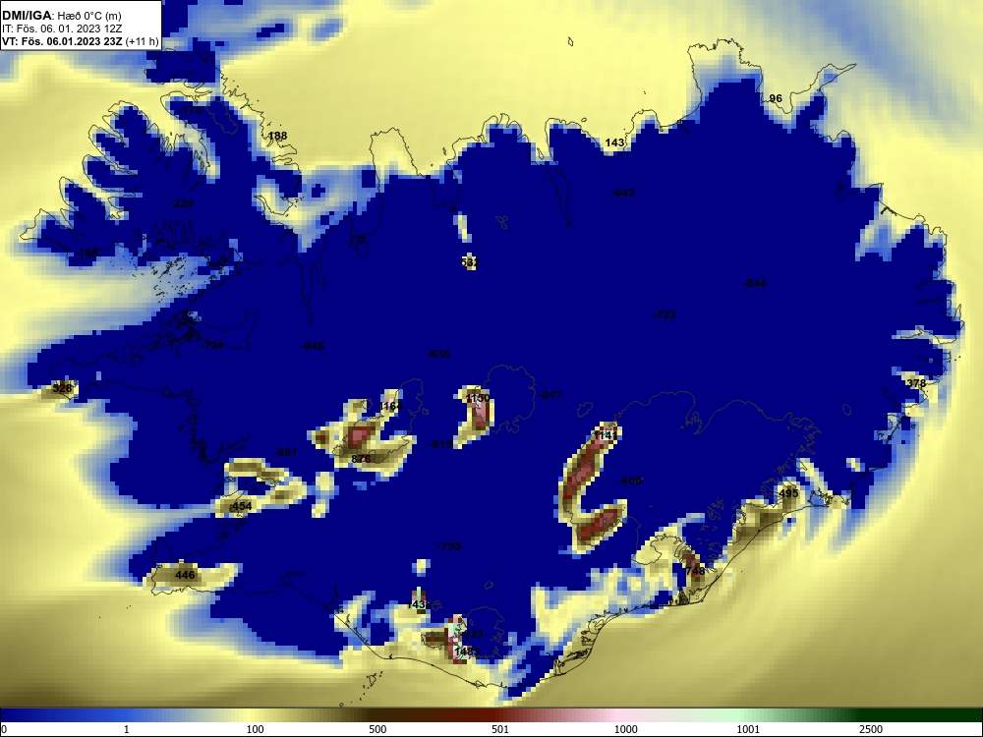Click the -946 map value label
Viewport: 983px width, 737px height.
(313, 346)
